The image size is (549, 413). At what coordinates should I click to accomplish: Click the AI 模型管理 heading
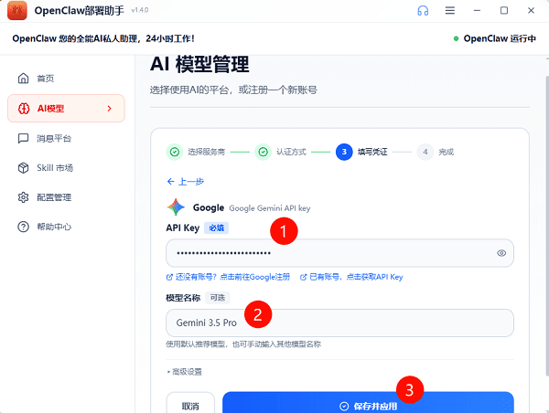[x=199, y=64]
